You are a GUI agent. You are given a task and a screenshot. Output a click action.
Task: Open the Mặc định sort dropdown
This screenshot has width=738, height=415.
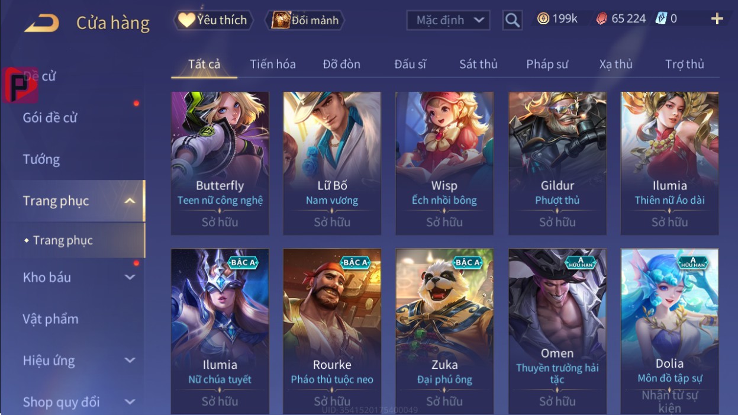point(449,20)
